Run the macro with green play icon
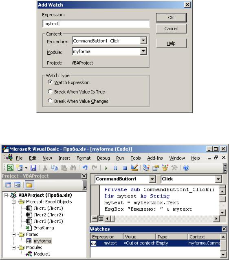This screenshot has height=260, width=229. 106,168
